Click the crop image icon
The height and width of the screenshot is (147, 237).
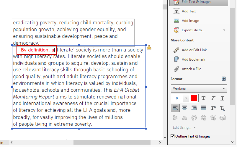click(213, 118)
